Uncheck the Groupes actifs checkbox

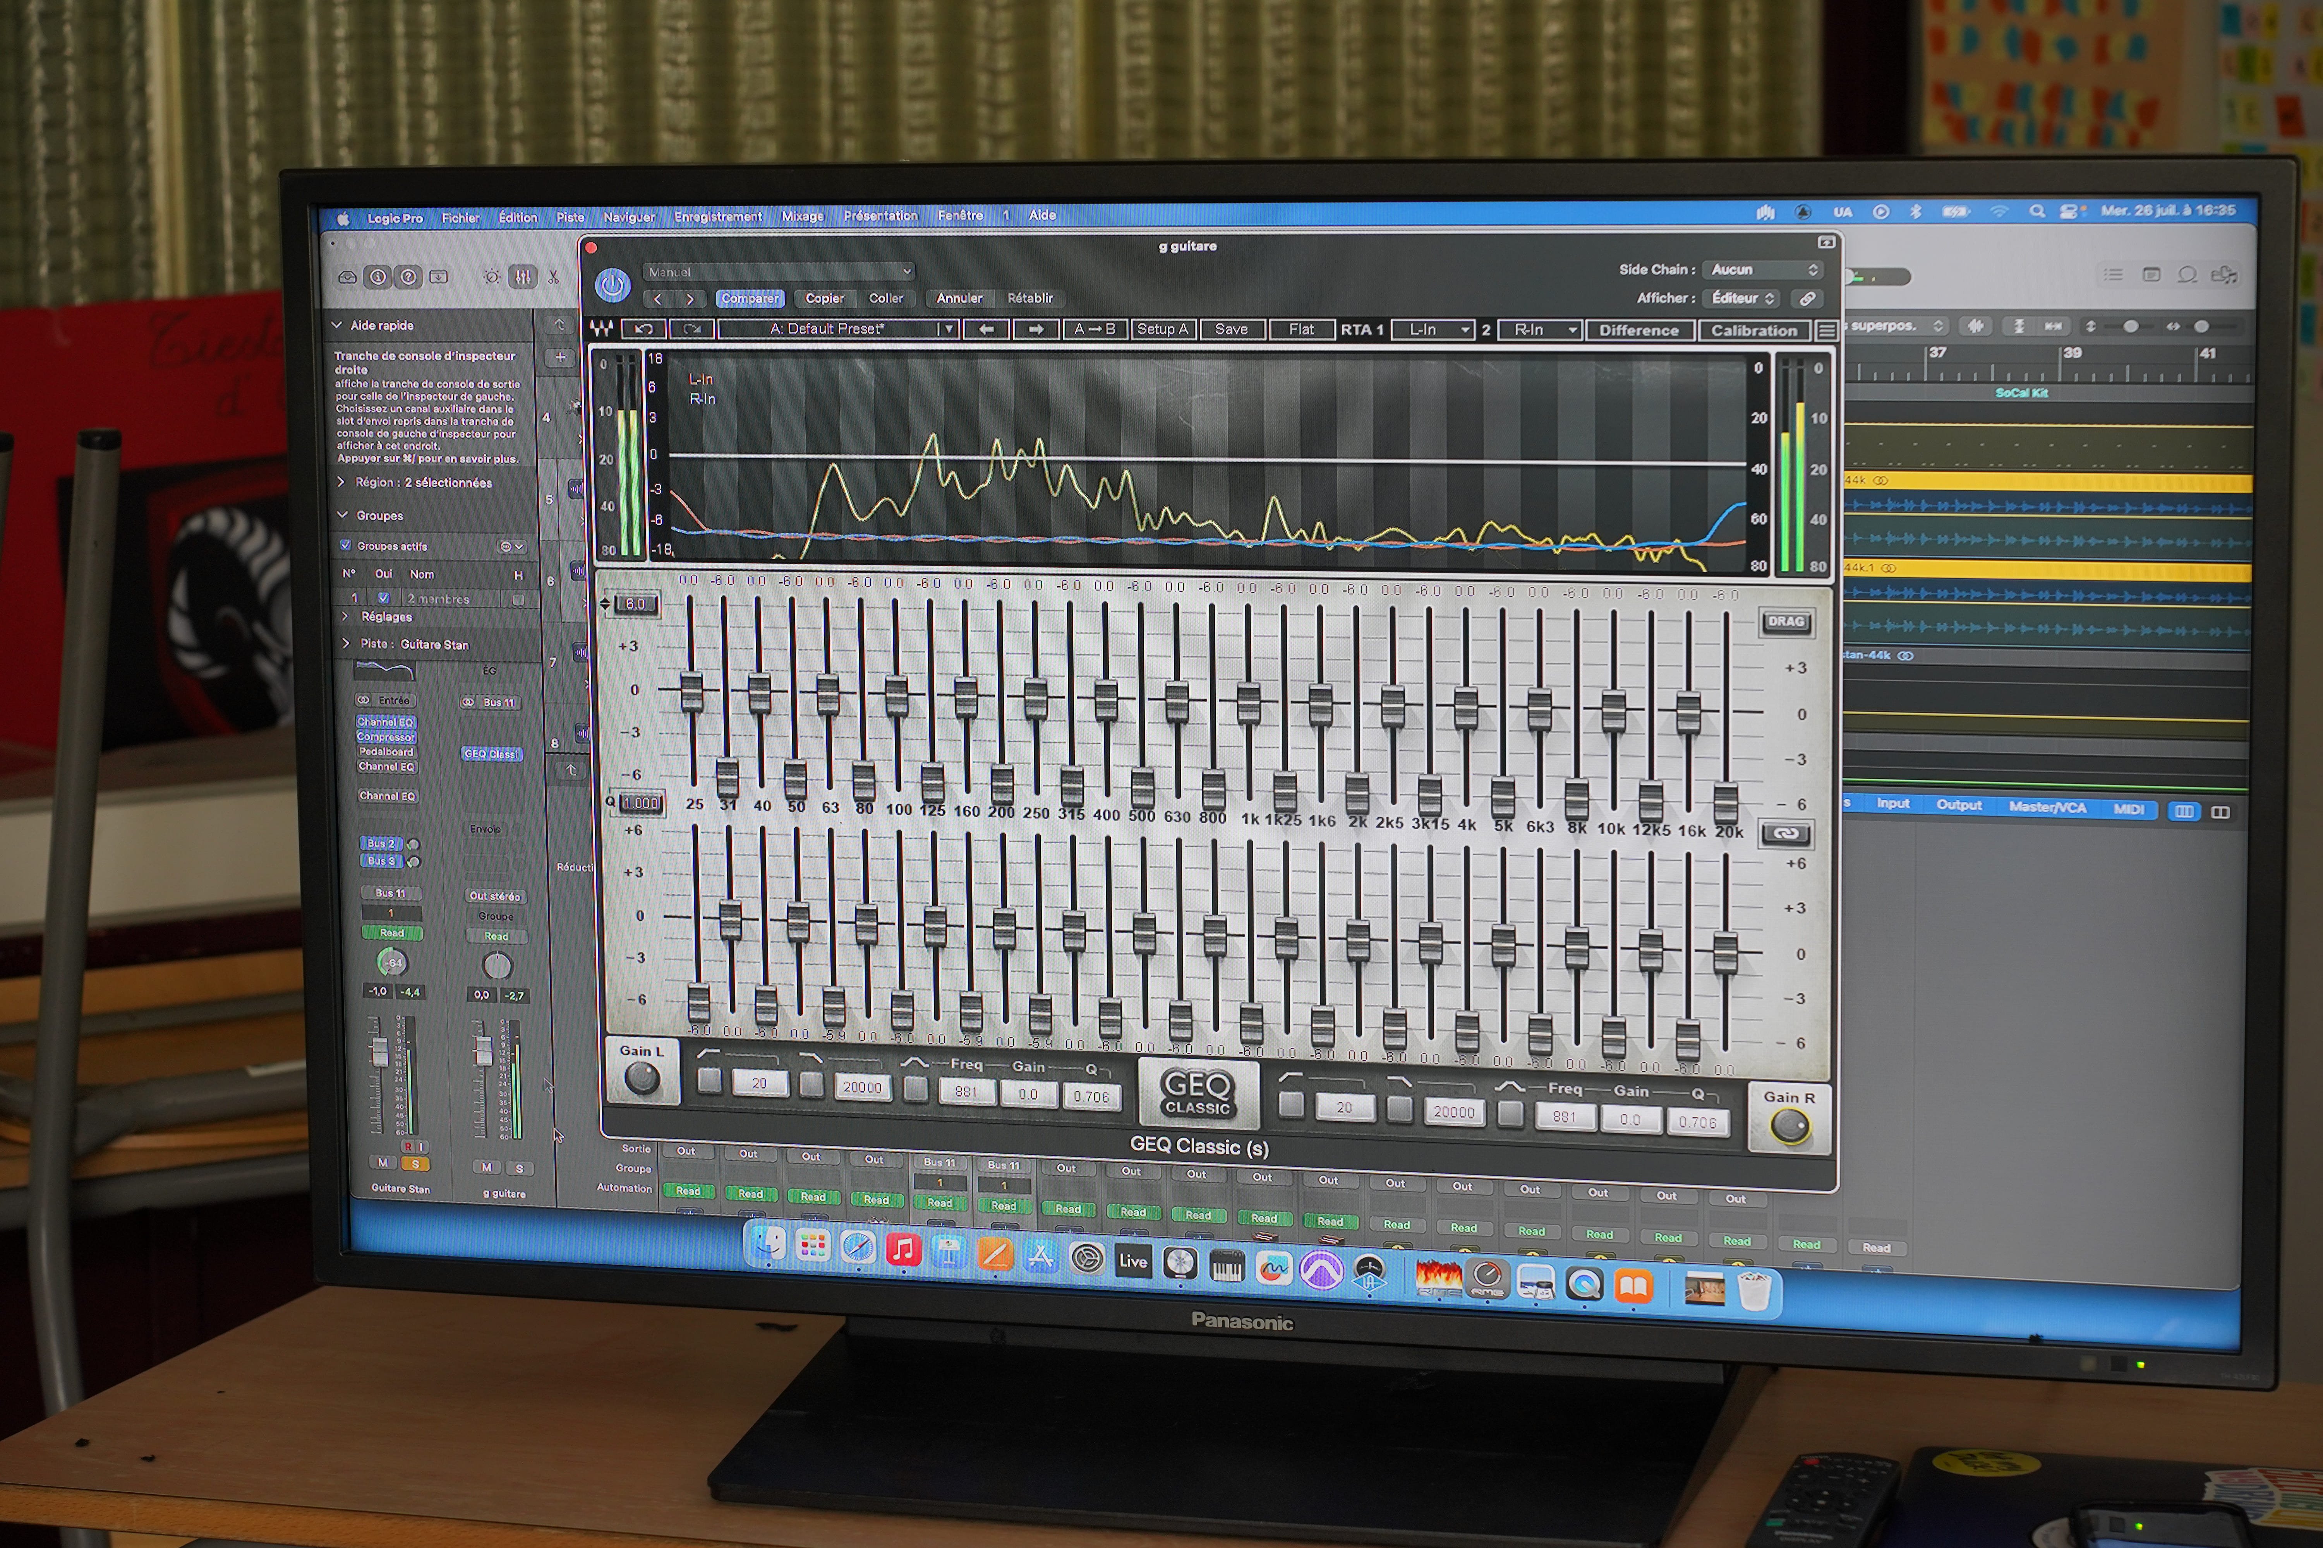point(346,545)
